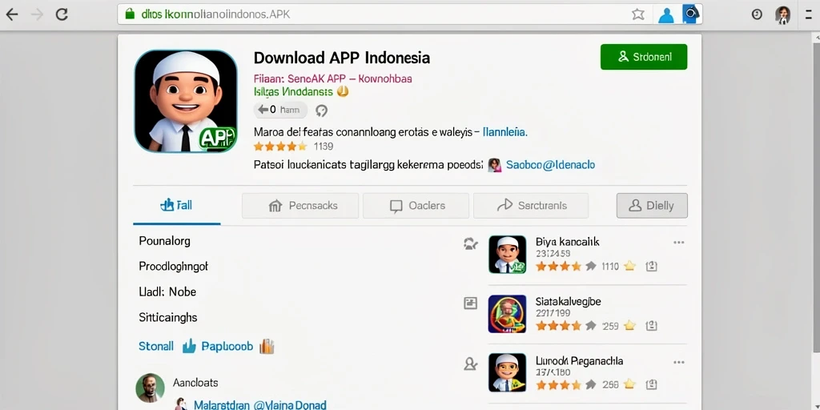
Task: Click the Siatakalvegjbe app thumbnail
Action: 507,314
